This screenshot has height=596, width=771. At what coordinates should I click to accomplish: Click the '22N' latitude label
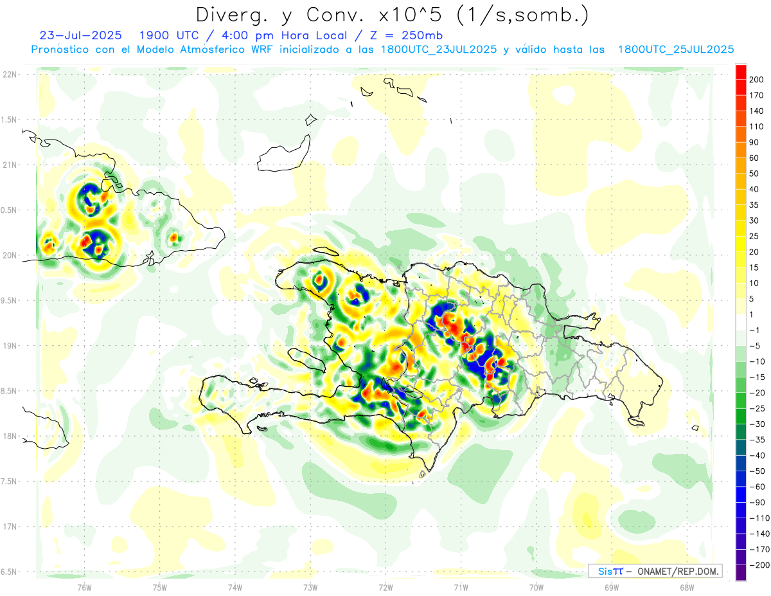[10, 75]
